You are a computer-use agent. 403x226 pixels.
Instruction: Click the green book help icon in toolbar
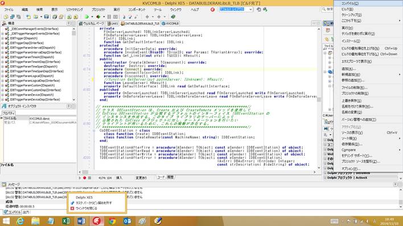tap(173, 17)
